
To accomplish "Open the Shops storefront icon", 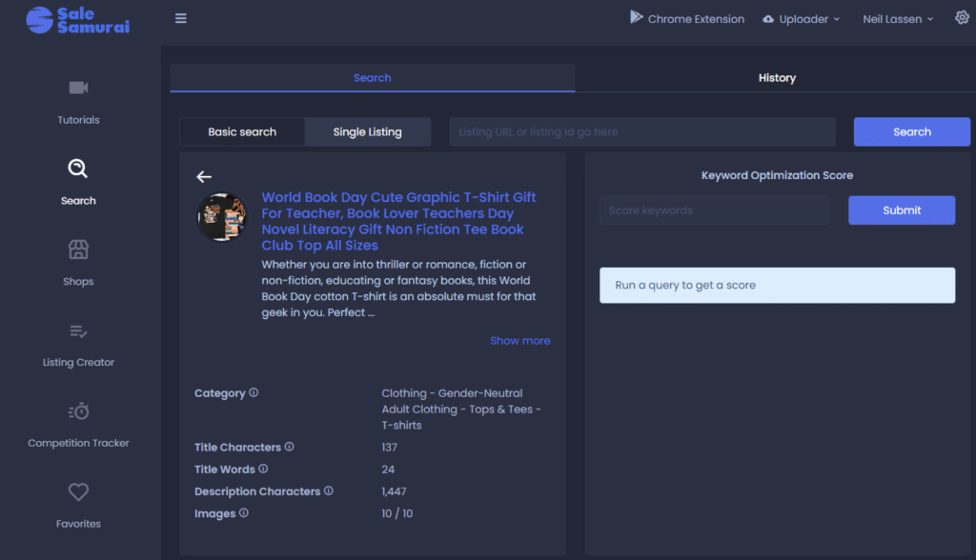I will pyautogui.click(x=78, y=250).
